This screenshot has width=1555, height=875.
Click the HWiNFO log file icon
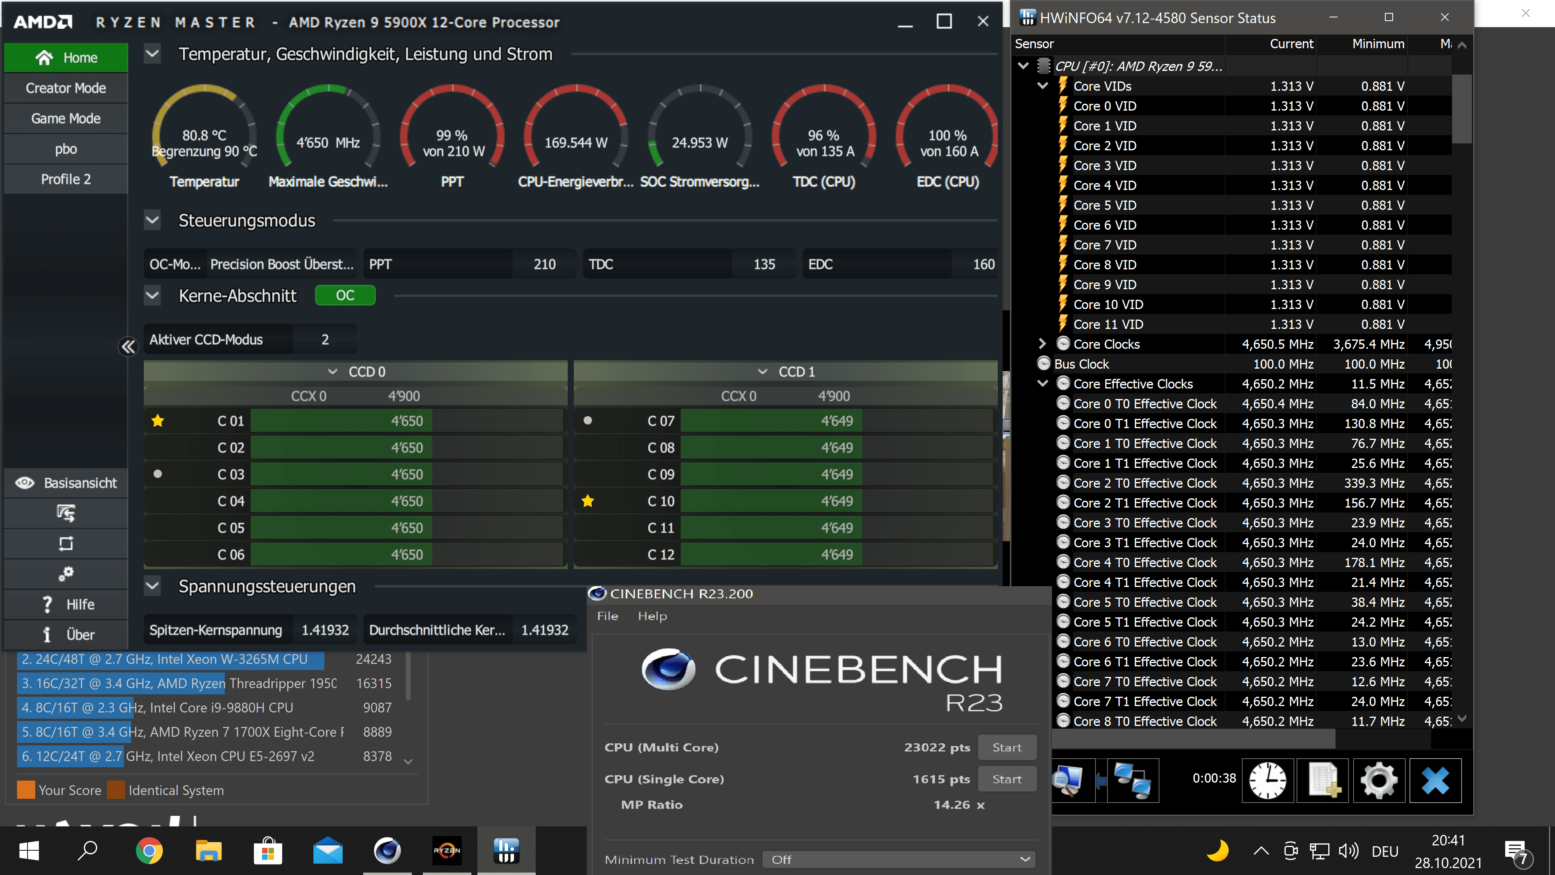click(1323, 779)
